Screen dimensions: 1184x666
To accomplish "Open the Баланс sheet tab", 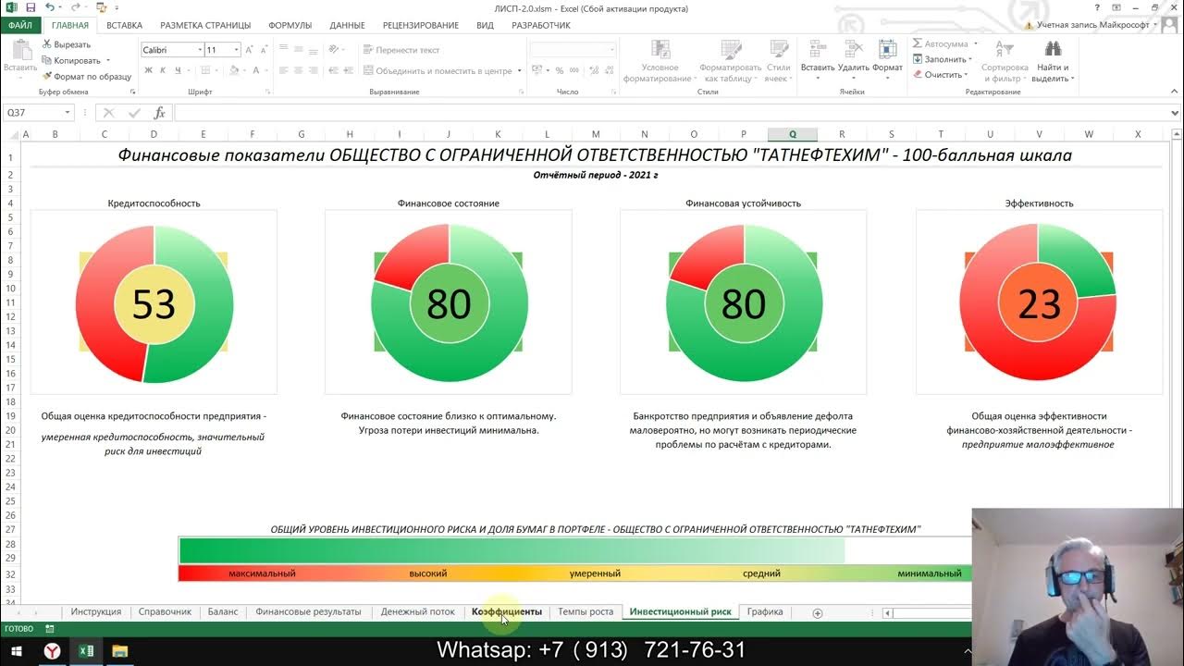I will click(222, 611).
